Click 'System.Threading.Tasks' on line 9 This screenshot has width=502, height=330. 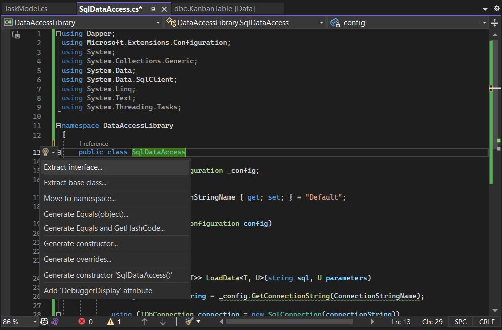pyautogui.click(x=132, y=107)
